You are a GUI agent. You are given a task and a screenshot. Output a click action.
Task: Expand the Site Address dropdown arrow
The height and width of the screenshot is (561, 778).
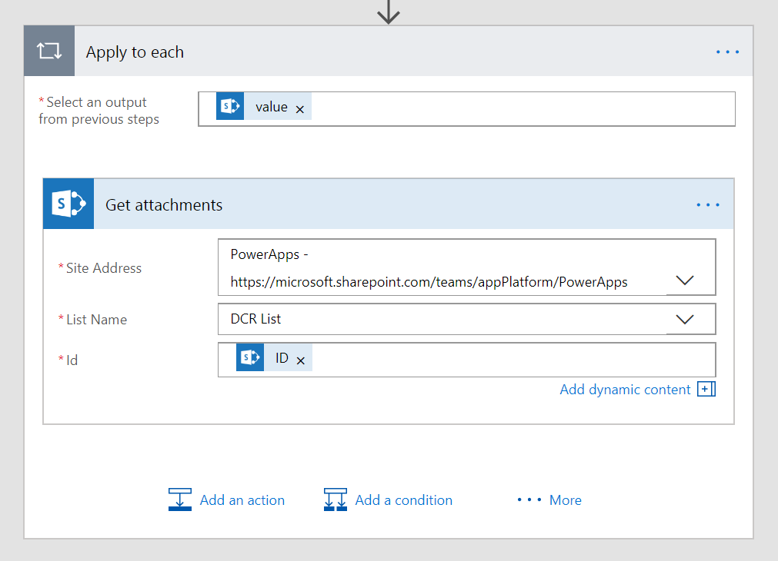[x=684, y=280]
